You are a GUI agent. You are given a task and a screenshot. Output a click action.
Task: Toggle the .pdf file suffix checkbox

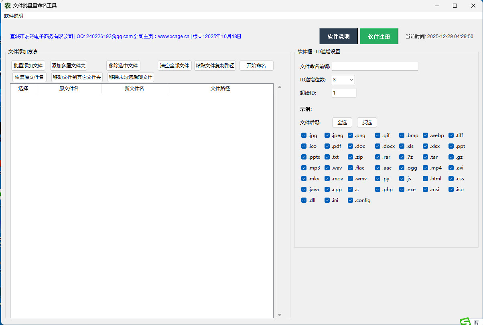327,146
